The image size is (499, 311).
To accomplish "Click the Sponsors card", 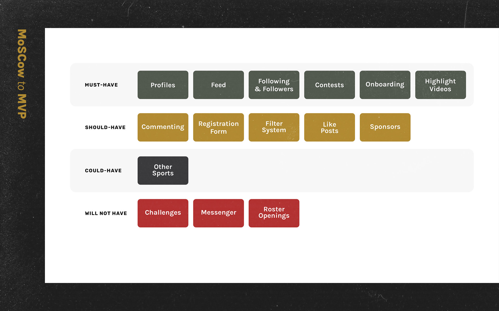I will click(385, 127).
